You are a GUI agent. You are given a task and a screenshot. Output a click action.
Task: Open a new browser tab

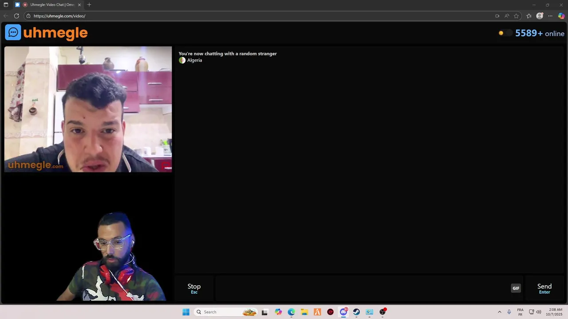pyautogui.click(x=89, y=5)
